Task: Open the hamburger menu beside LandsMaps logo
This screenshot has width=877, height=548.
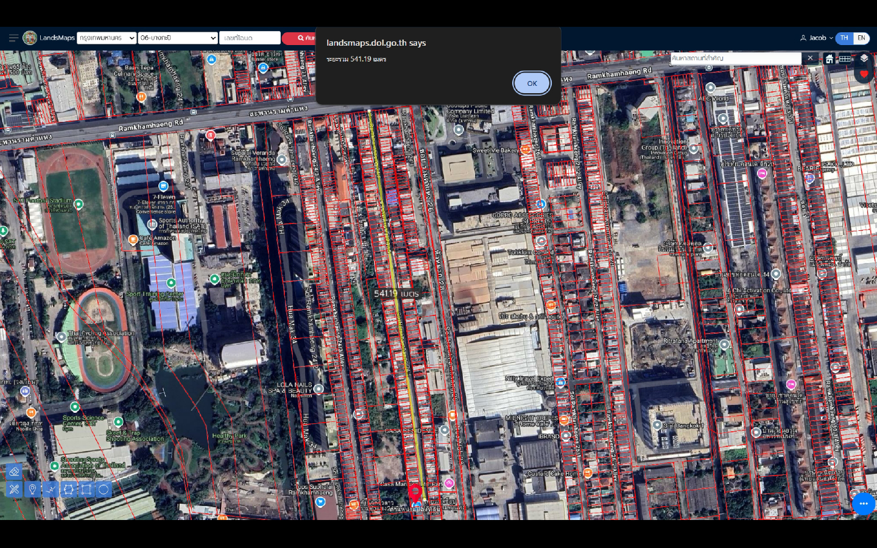Action: click(x=13, y=38)
